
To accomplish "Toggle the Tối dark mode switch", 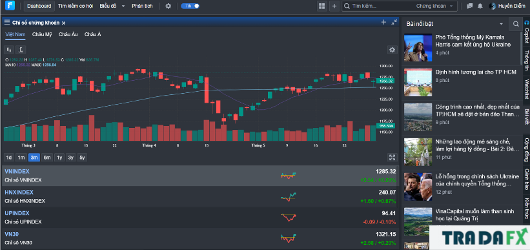I will pos(190,6).
